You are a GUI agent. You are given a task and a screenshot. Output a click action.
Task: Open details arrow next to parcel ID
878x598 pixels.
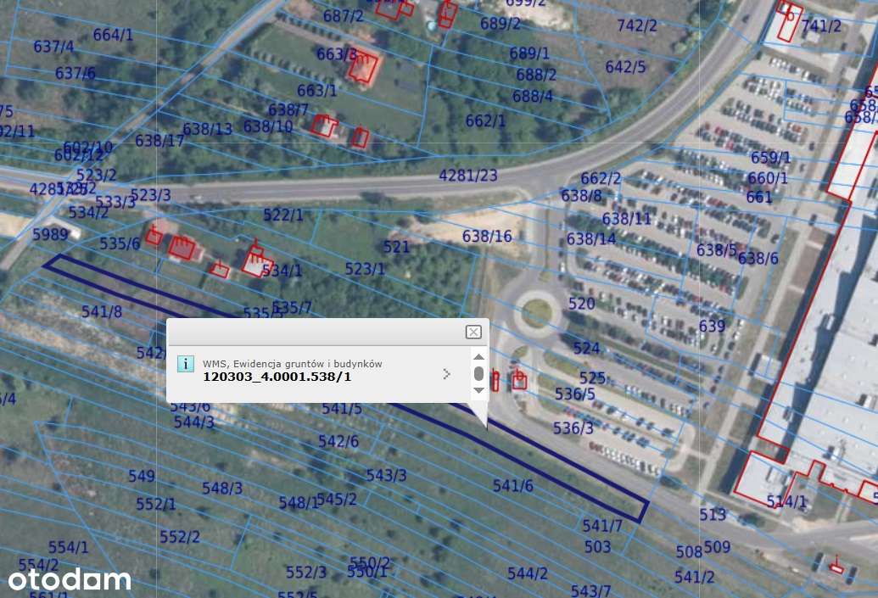tap(446, 374)
